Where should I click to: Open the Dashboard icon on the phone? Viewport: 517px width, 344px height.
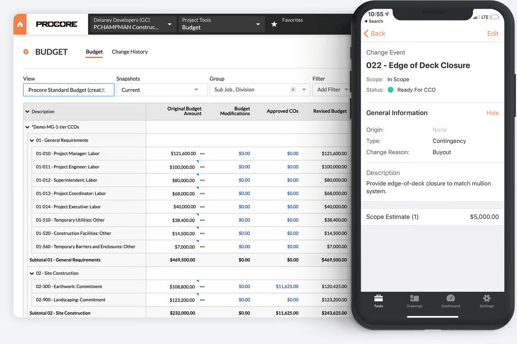[x=451, y=301]
